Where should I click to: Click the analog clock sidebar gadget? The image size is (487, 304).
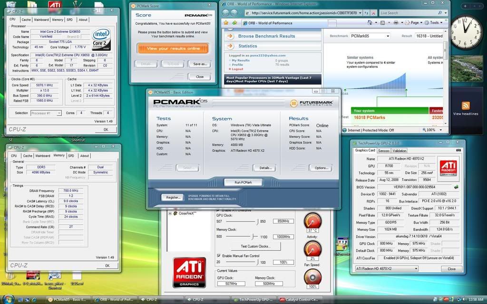click(466, 32)
